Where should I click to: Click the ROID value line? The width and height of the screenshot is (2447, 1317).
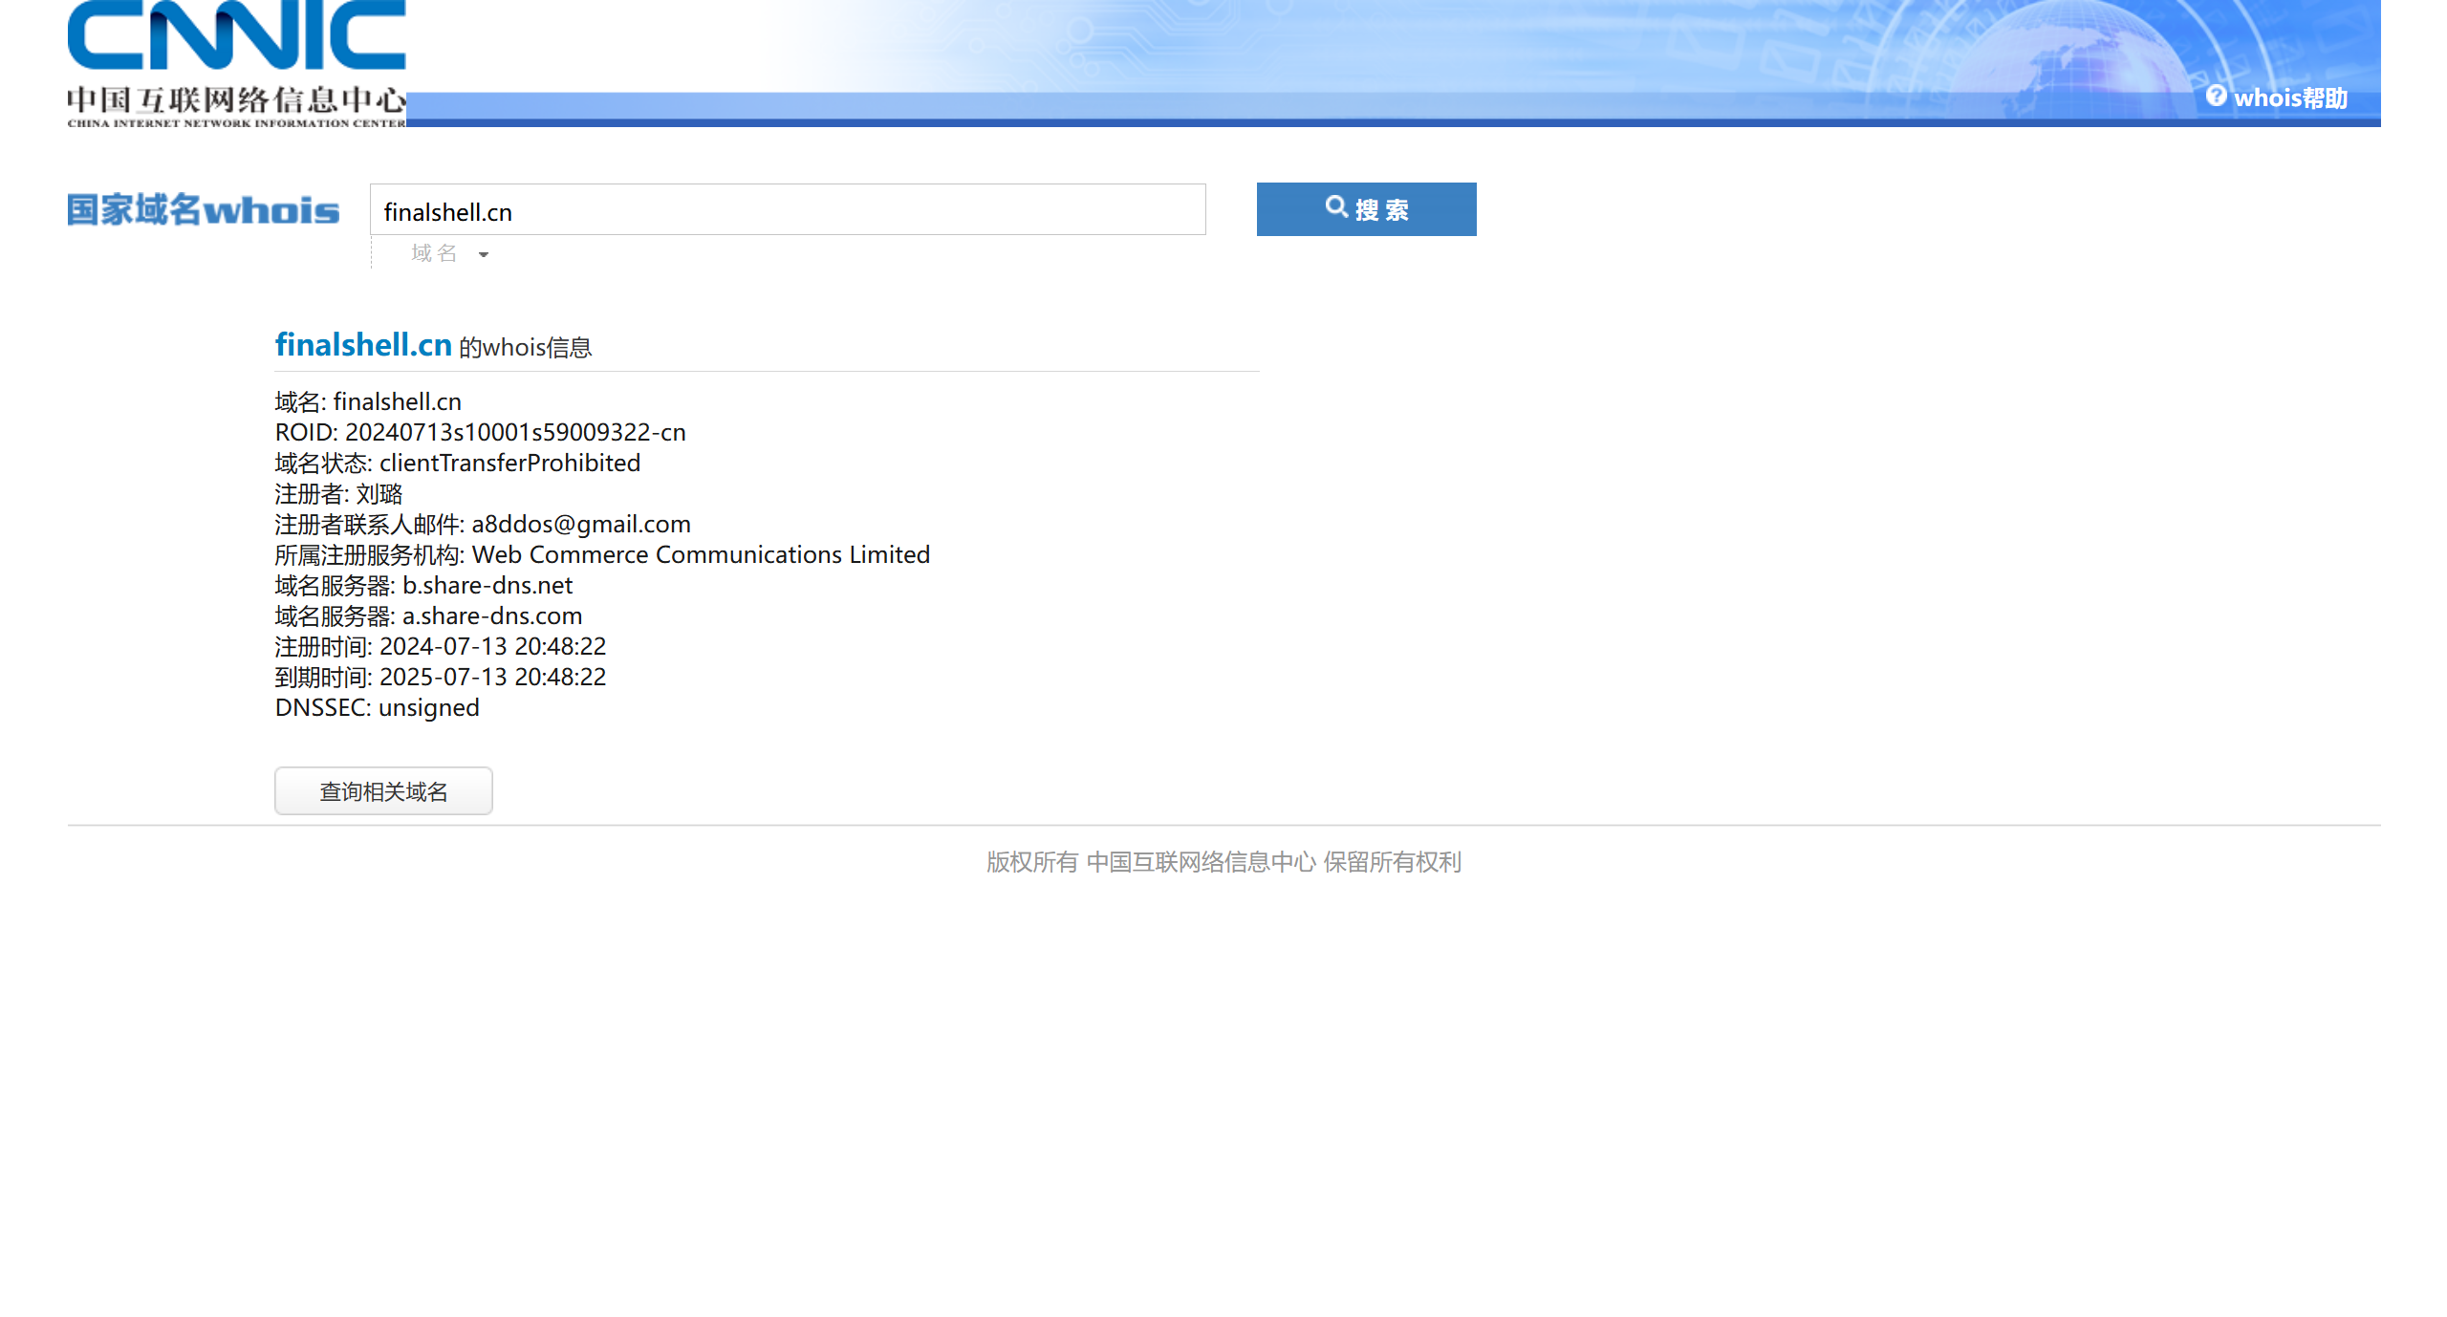pyautogui.click(x=514, y=432)
